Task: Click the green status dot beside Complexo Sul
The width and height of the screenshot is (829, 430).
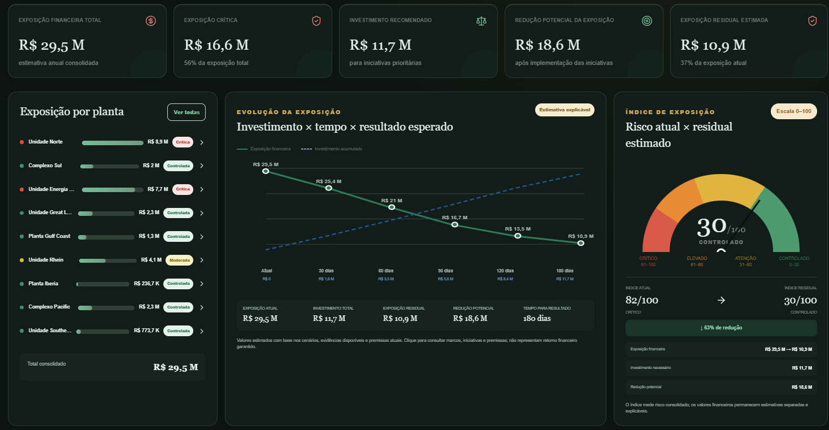Action: coord(21,166)
